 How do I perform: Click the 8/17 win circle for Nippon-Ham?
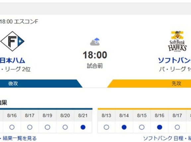tap(30, 127)
